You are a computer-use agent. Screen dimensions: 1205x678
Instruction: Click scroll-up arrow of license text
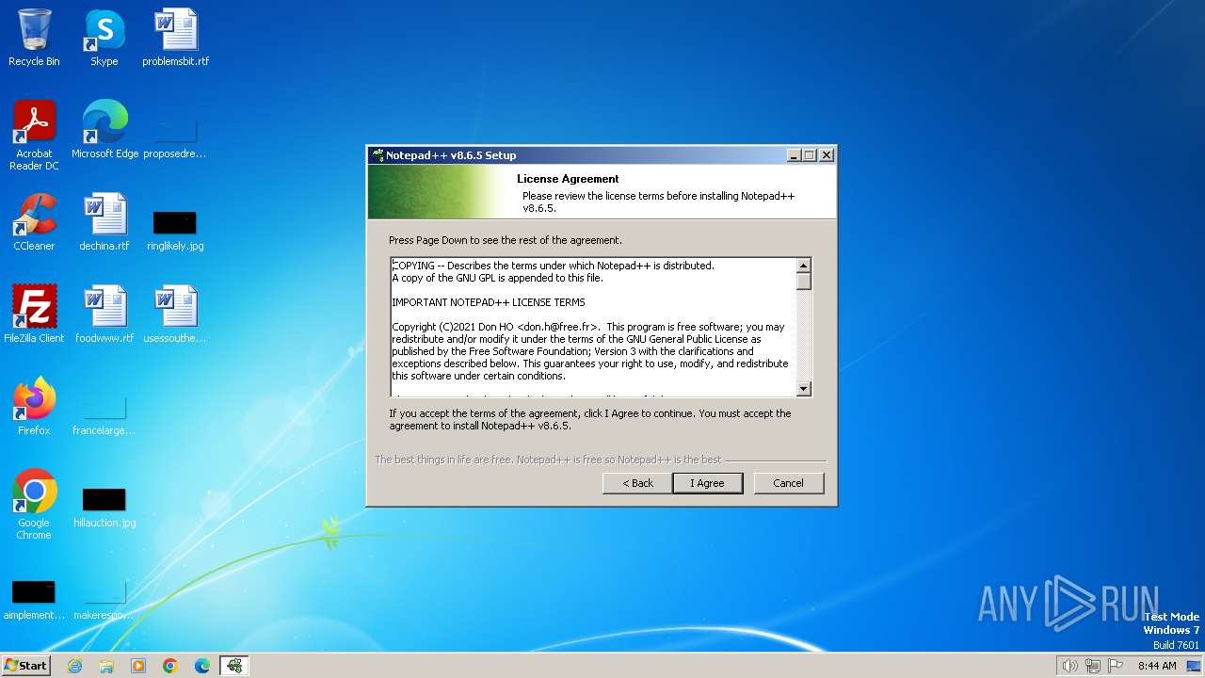click(803, 266)
